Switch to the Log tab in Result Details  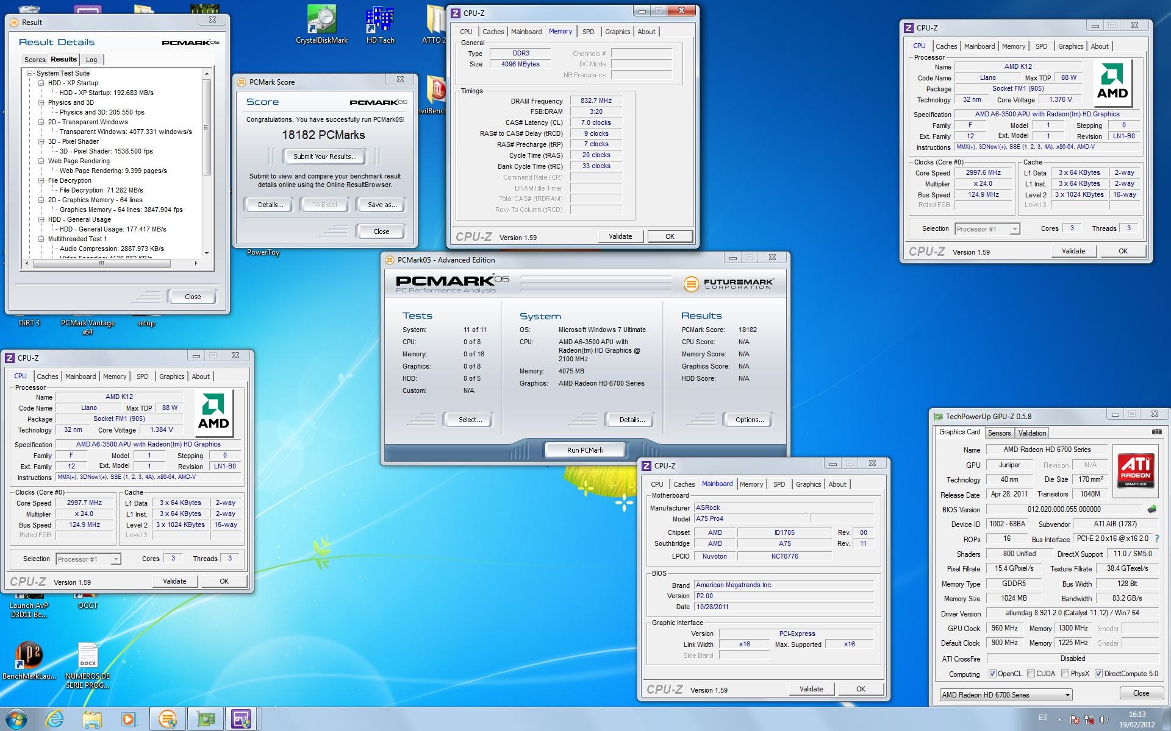pos(91,60)
